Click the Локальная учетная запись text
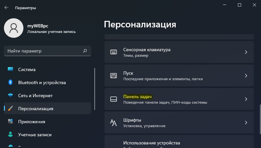The width and height of the screenshot is (261, 148). [x=51, y=32]
